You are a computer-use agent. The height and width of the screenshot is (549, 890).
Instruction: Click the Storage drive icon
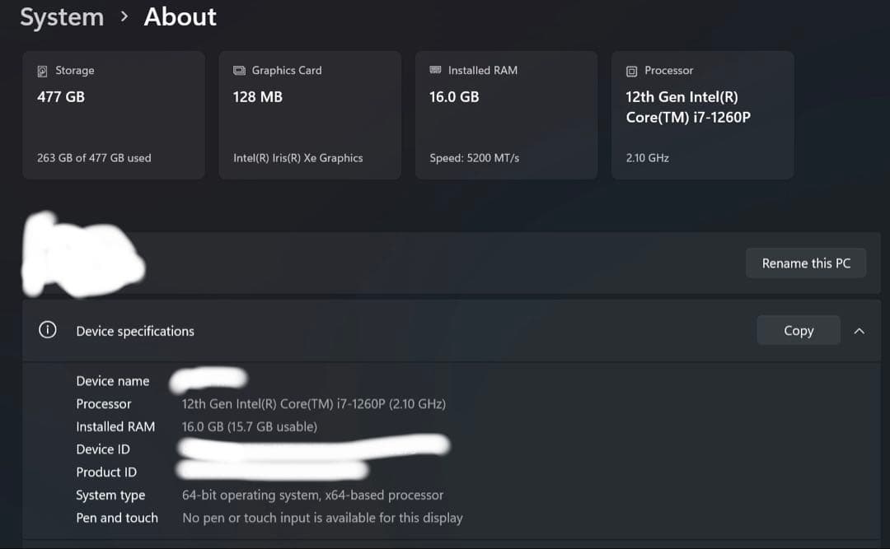(x=43, y=71)
